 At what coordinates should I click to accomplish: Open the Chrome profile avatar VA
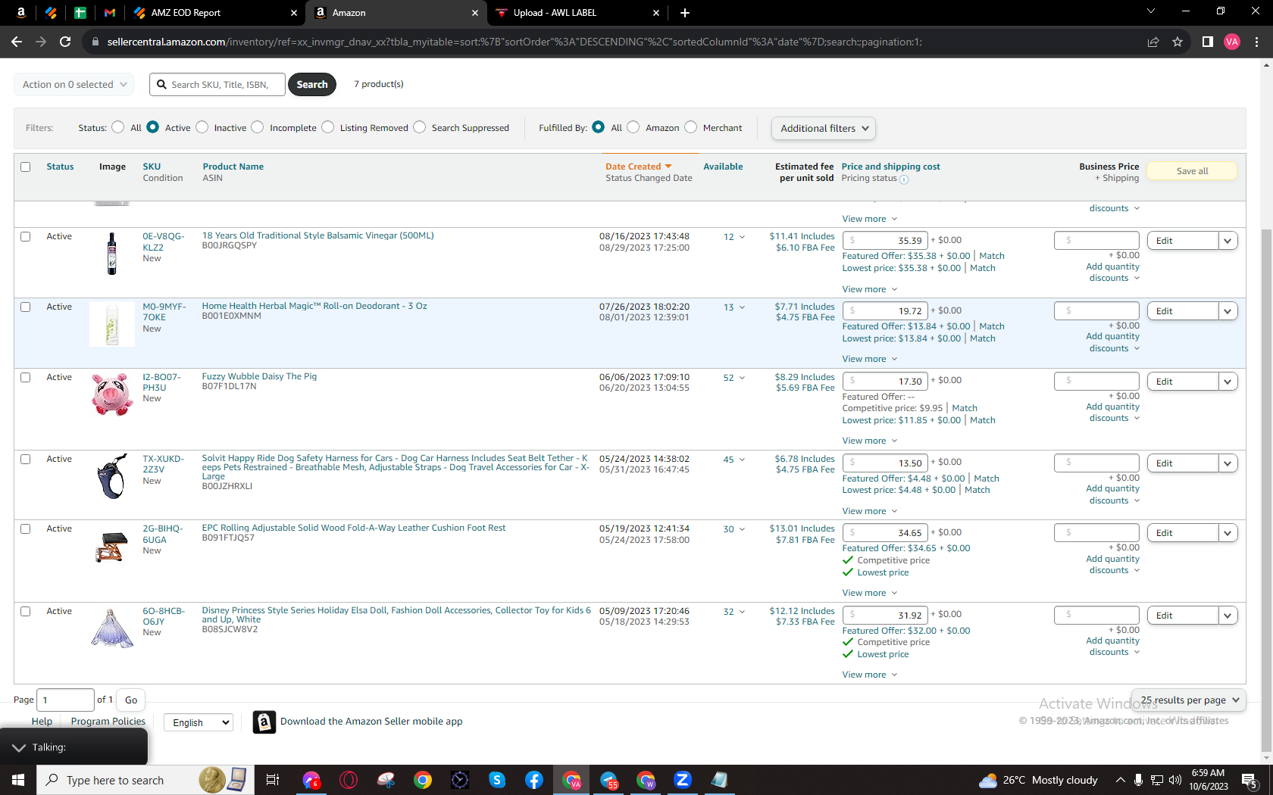[1232, 42]
